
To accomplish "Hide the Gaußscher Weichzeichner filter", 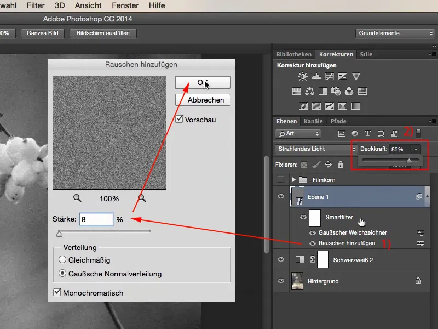I will click(x=313, y=232).
